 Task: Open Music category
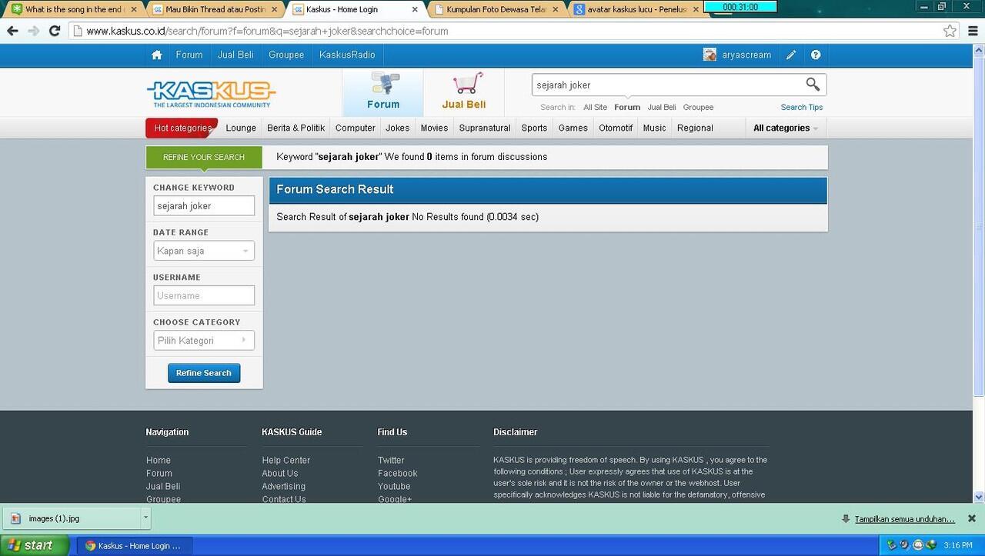click(655, 128)
